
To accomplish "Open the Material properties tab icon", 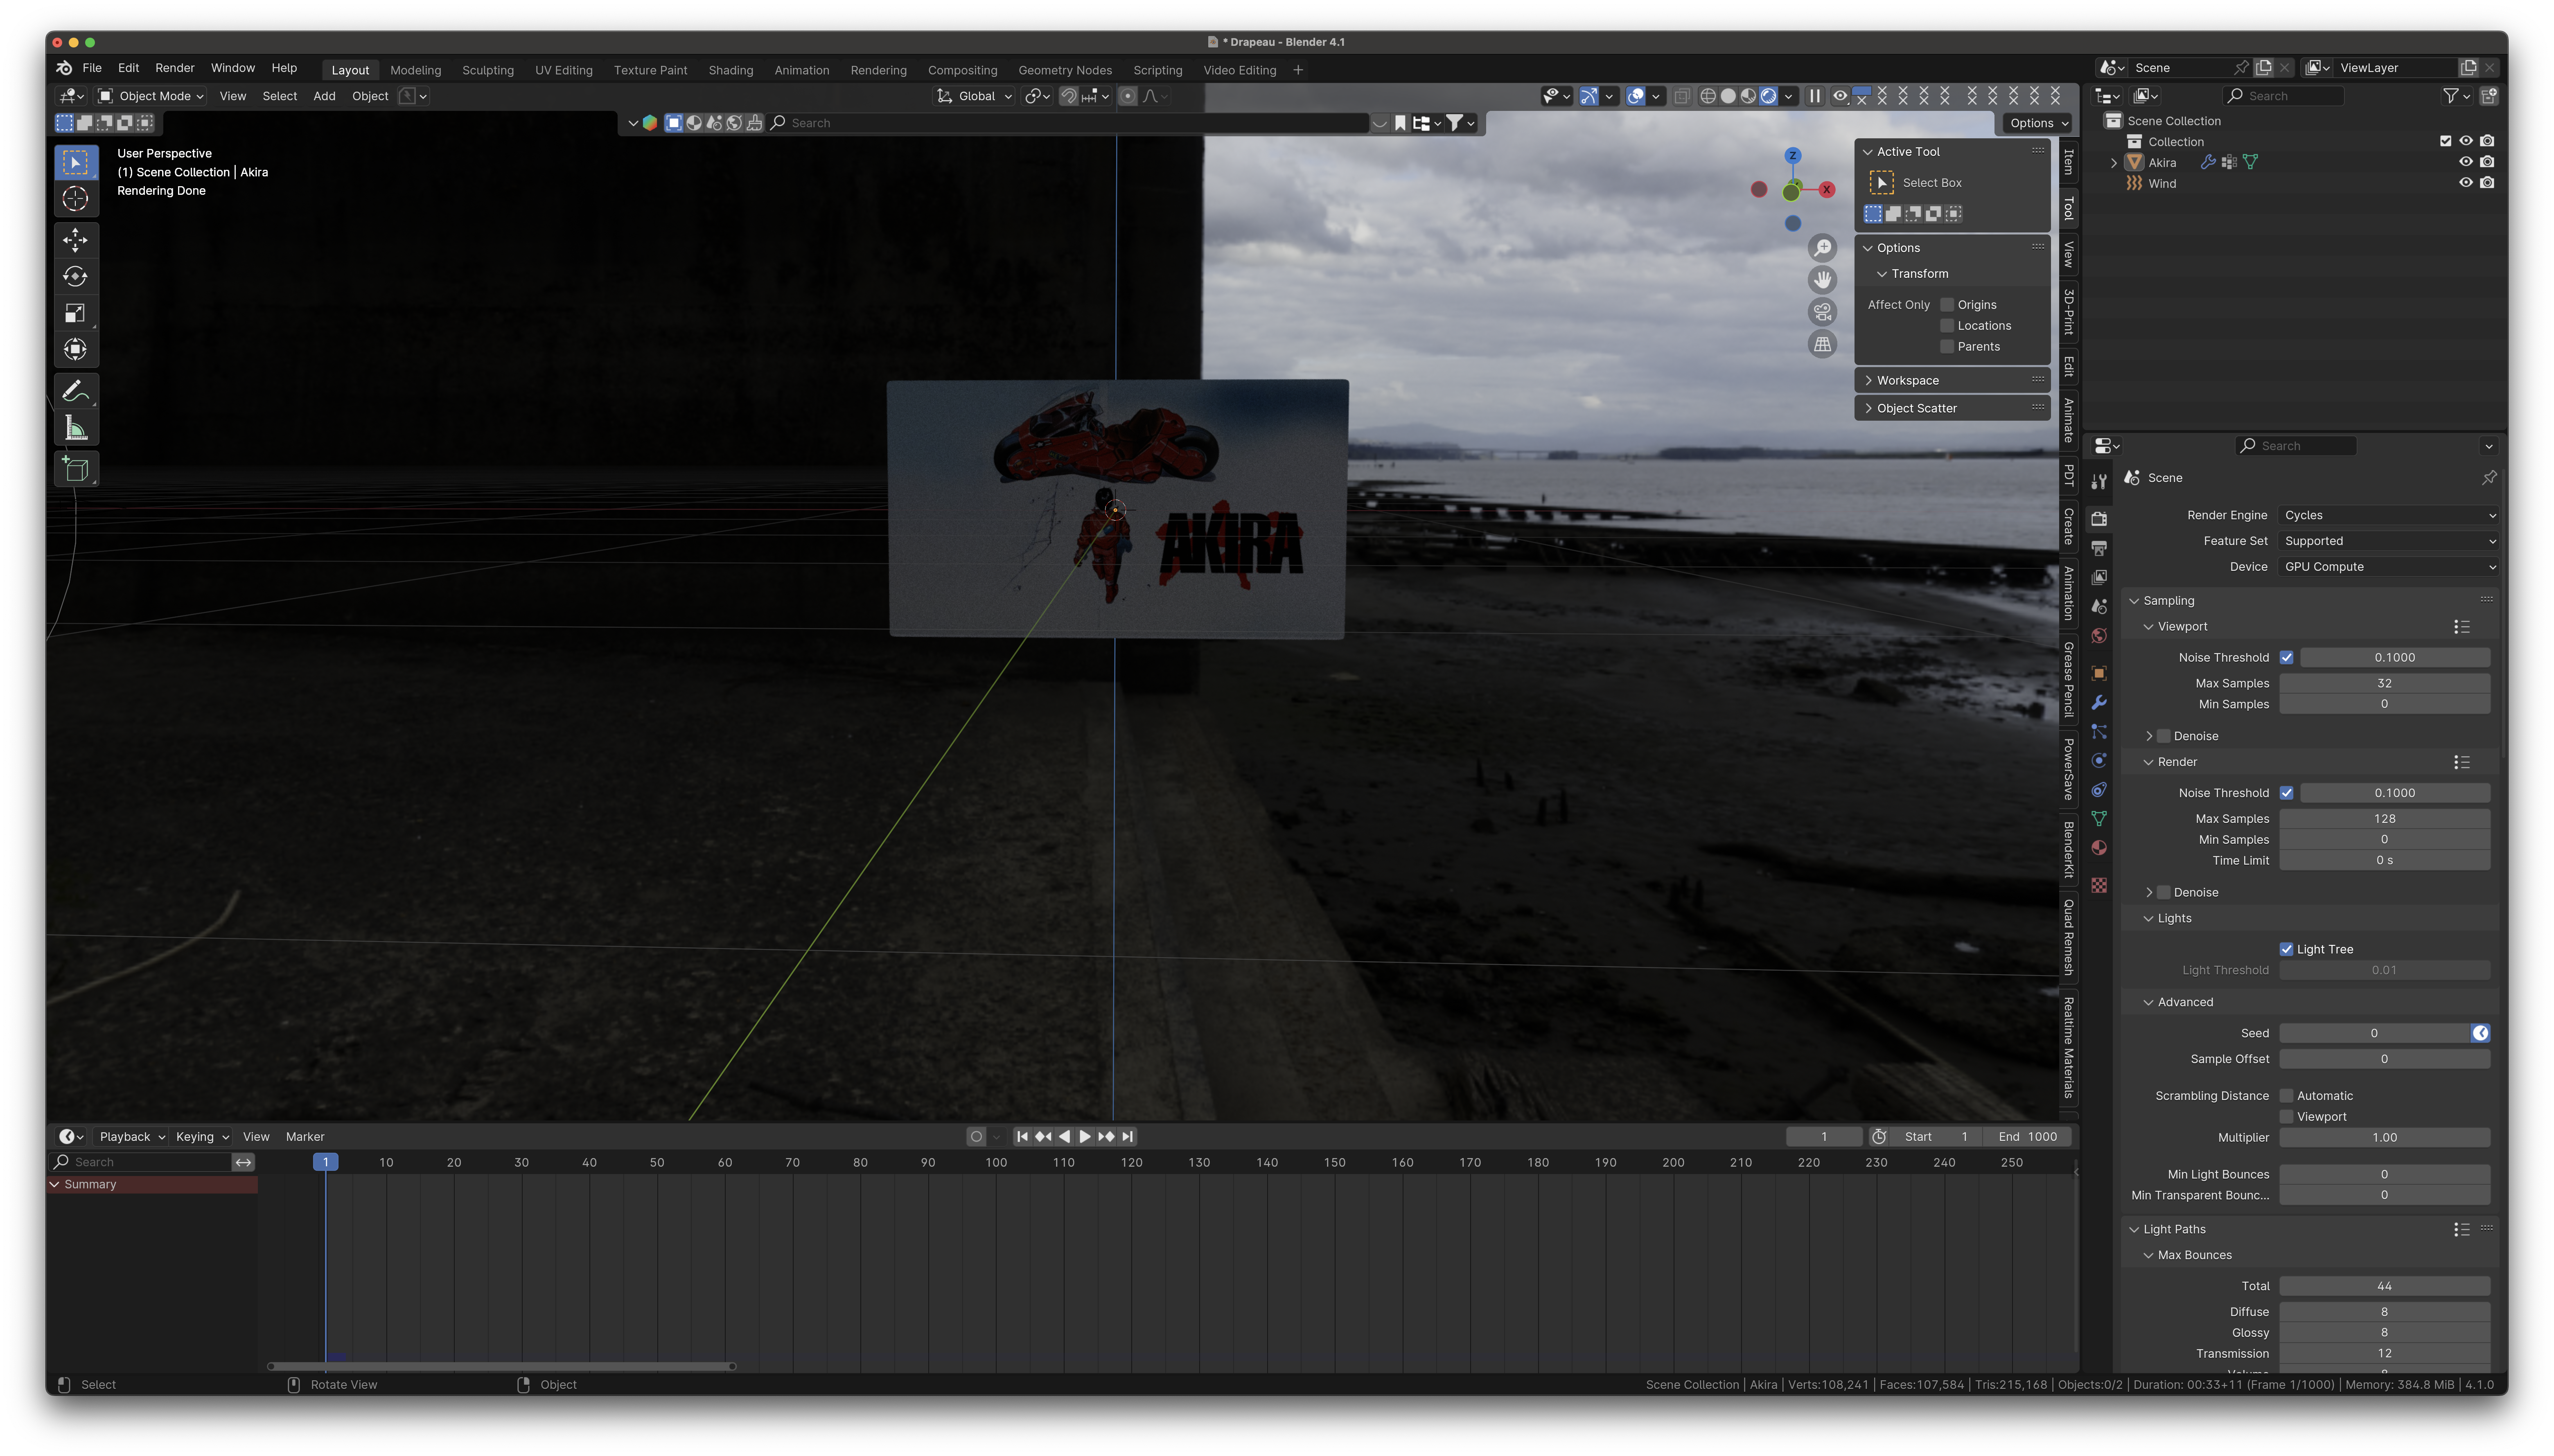I will [x=2099, y=848].
